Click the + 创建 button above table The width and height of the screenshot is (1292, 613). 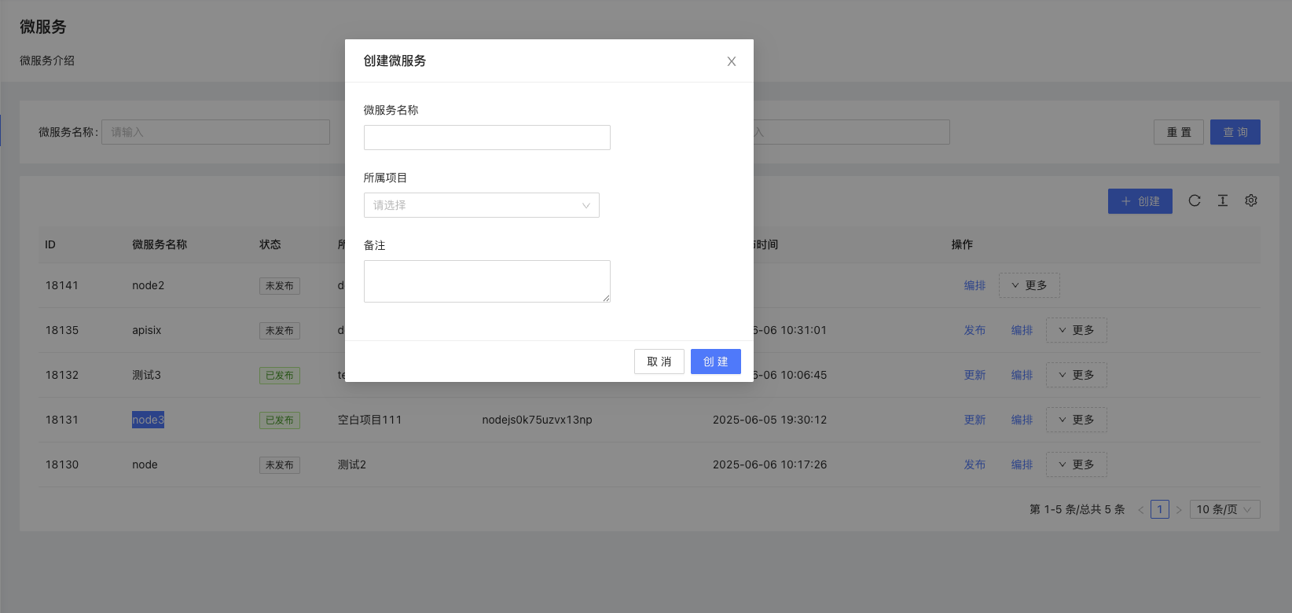pos(1140,201)
